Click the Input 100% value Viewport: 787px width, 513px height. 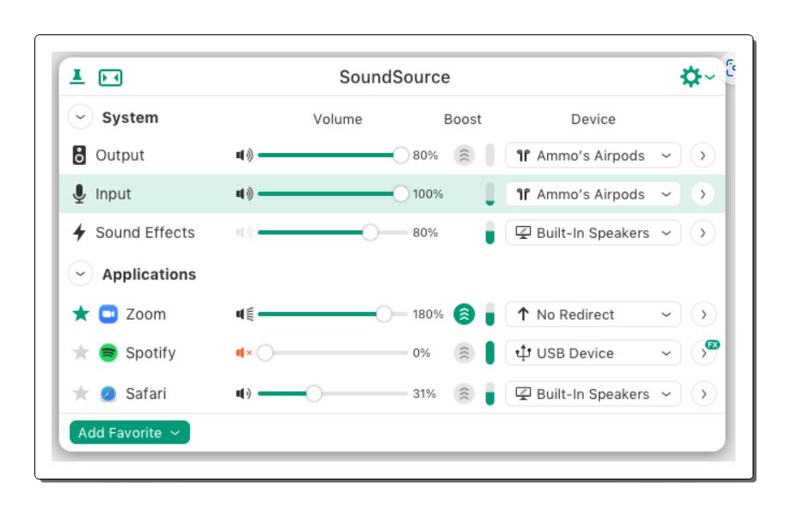pyautogui.click(x=427, y=194)
